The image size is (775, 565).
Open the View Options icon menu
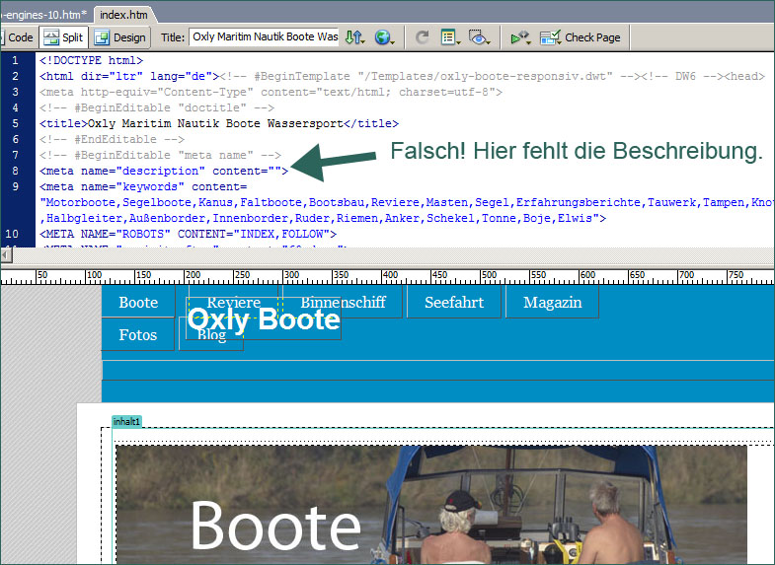point(450,37)
